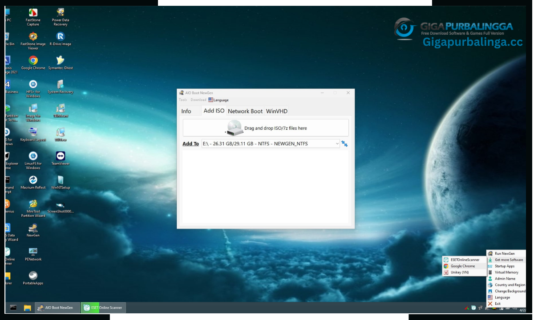Switch to the Info tab
This screenshot has width=534, height=320.
(186, 111)
